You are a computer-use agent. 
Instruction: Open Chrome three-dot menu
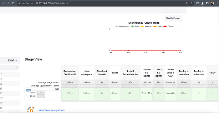[217, 3]
